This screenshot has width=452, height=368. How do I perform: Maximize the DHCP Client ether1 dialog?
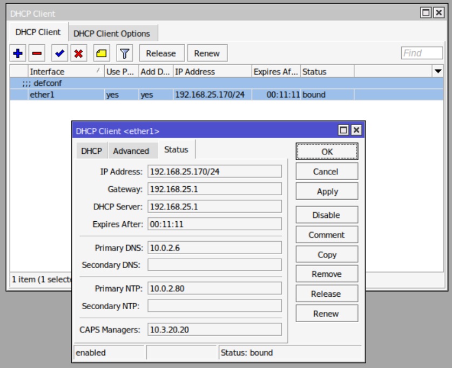coord(343,130)
